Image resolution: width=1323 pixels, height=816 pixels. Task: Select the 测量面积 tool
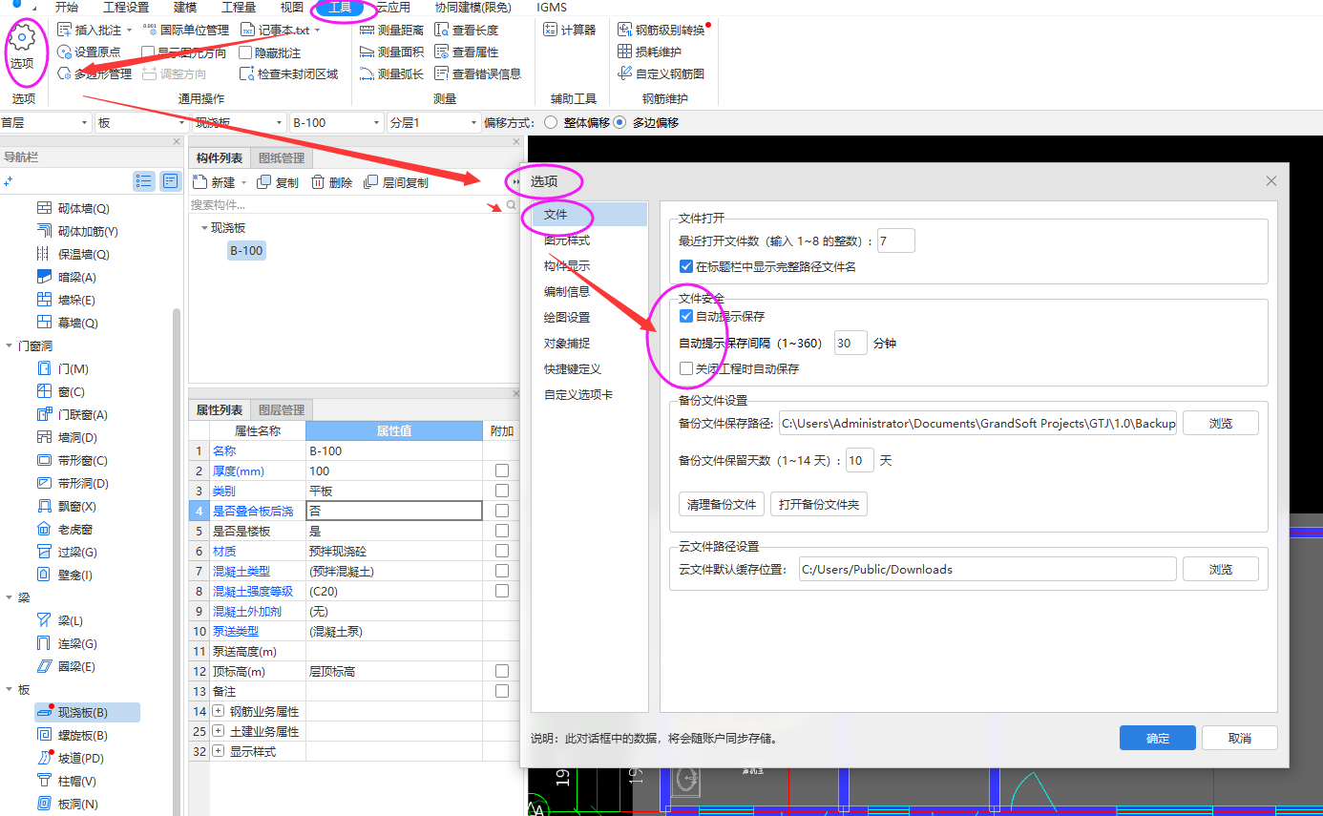point(391,52)
